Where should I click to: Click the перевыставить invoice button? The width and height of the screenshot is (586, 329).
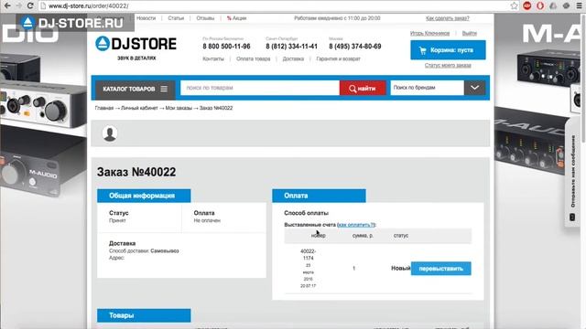pyautogui.click(x=441, y=269)
